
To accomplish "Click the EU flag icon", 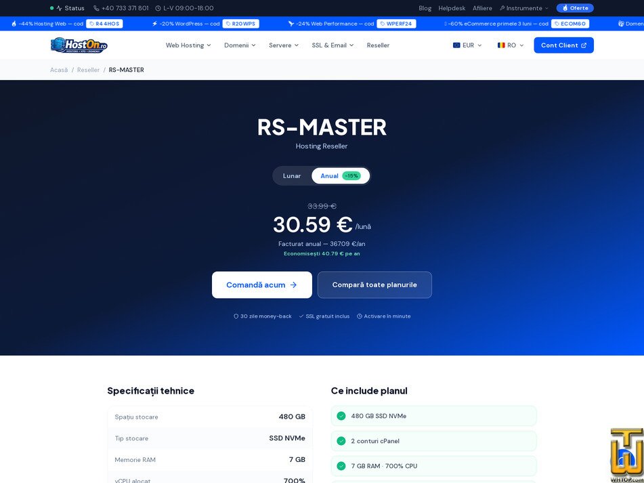I will tap(456, 45).
